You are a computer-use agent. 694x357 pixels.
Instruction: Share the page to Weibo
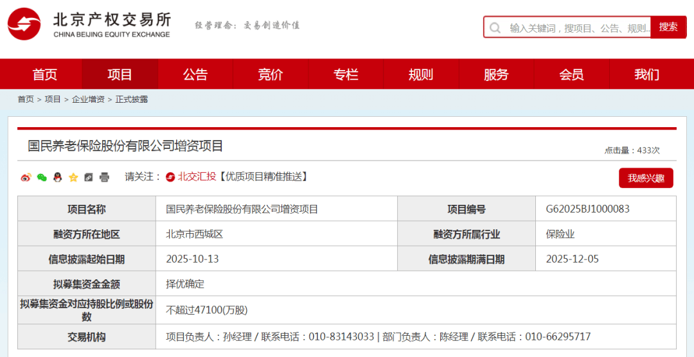(x=26, y=177)
